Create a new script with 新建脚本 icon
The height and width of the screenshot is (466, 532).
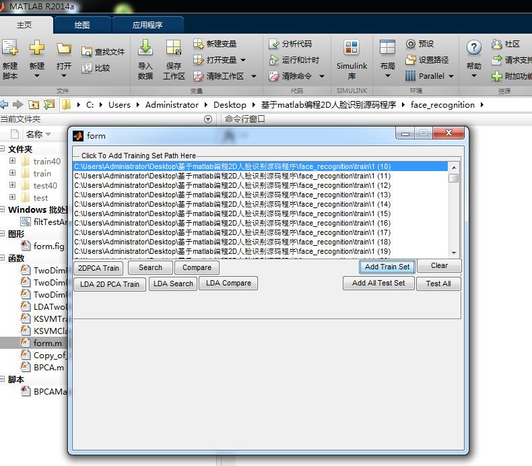[x=9, y=48]
